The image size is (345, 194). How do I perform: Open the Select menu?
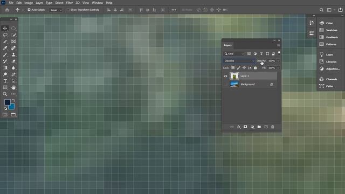tap(59, 3)
